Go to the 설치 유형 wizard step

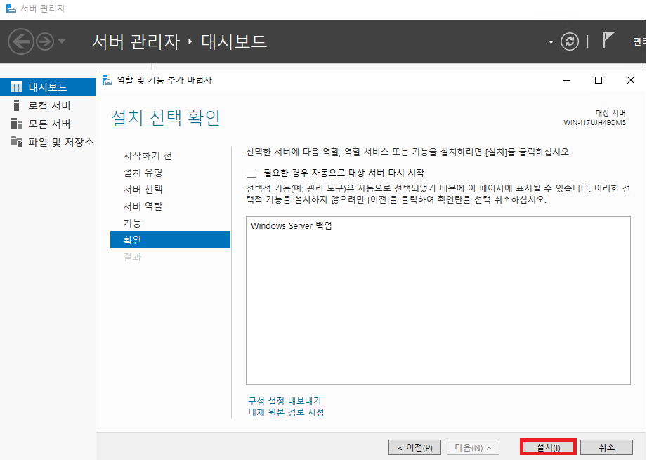pos(143,173)
